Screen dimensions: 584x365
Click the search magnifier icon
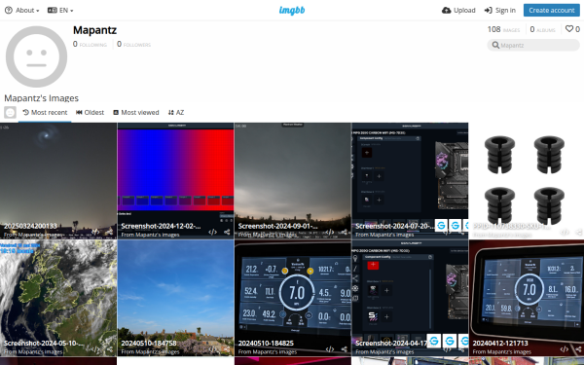pyautogui.click(x=495, y=45)
